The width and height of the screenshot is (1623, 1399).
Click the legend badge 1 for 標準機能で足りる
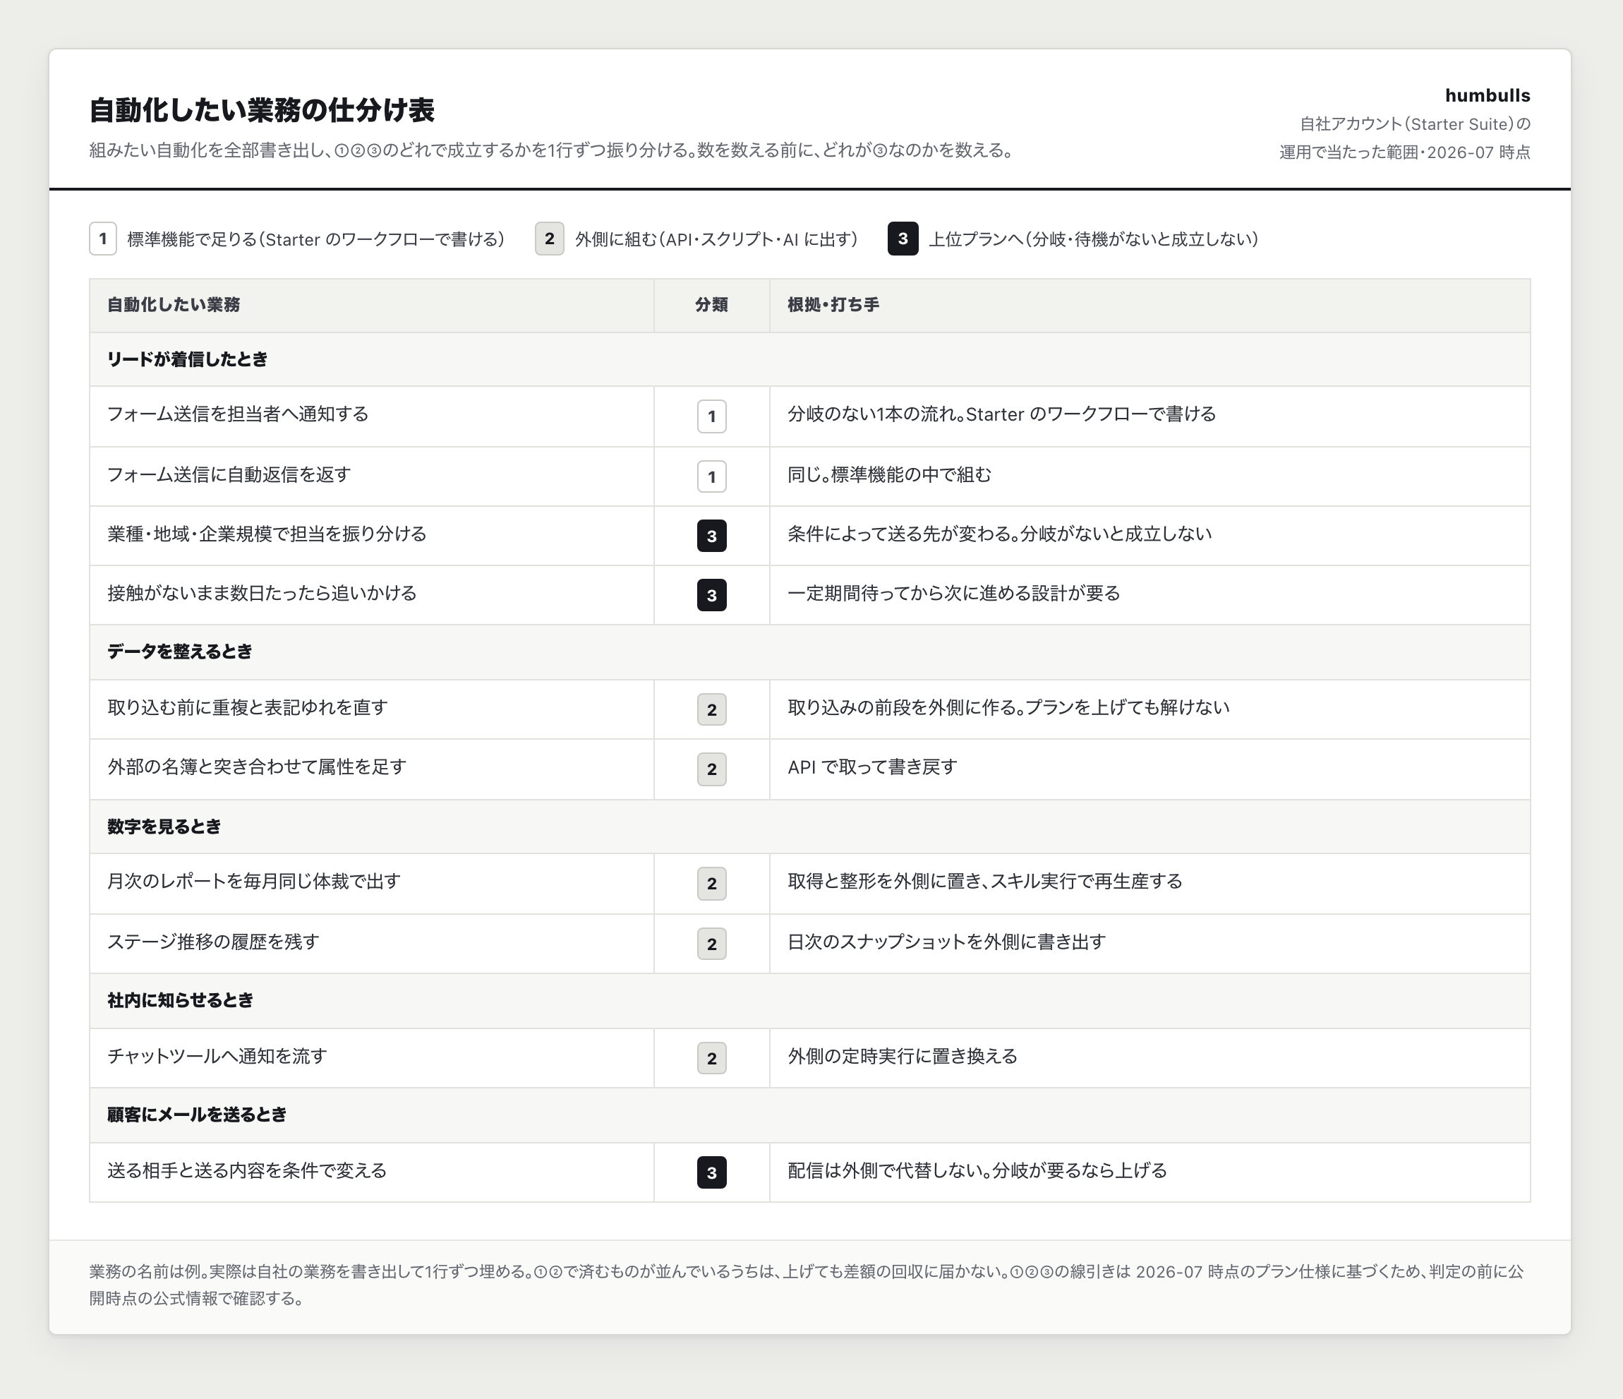(x=102, y=239)
